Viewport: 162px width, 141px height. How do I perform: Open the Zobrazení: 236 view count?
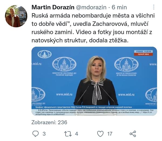49,122
